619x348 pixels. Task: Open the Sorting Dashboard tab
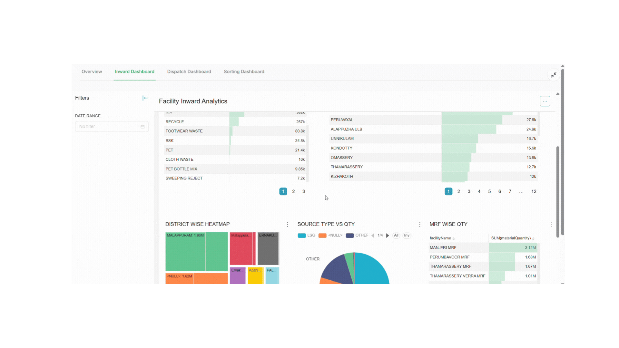click(244, 72)
